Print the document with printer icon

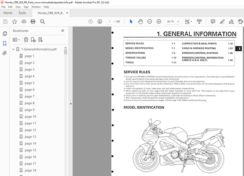(33, 22)
